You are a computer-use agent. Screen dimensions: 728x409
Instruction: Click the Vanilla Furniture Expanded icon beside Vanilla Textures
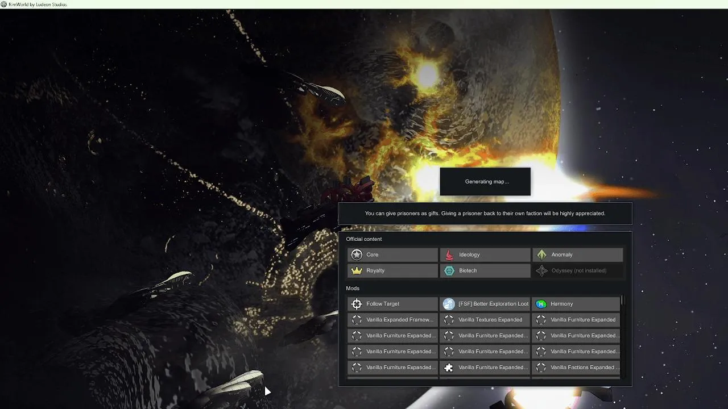point(541,320)
